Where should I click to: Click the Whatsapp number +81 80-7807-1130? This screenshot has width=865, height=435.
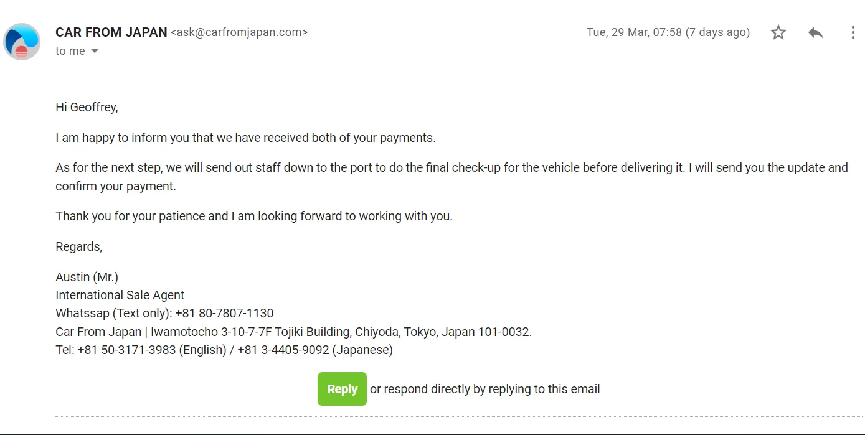(224, 313)
